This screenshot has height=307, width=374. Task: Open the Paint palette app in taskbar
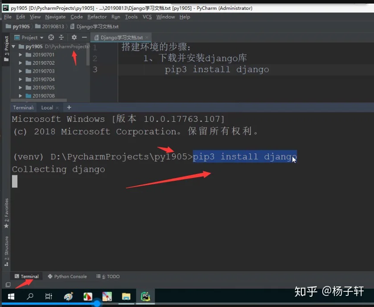pyautogui.click(x=69, y=296)
